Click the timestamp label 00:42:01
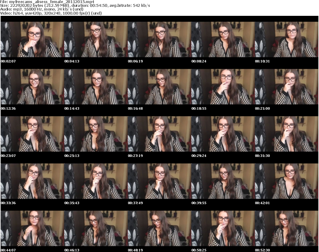 tap(262, 203)
